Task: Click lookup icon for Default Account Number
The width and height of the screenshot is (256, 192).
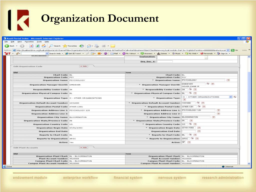Action: 198,103
